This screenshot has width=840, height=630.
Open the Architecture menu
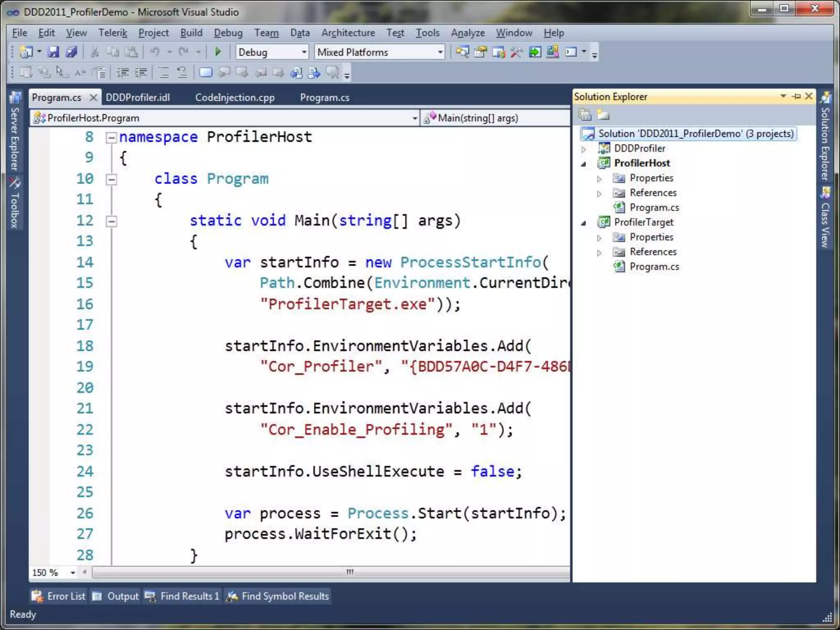click(348, 33)
